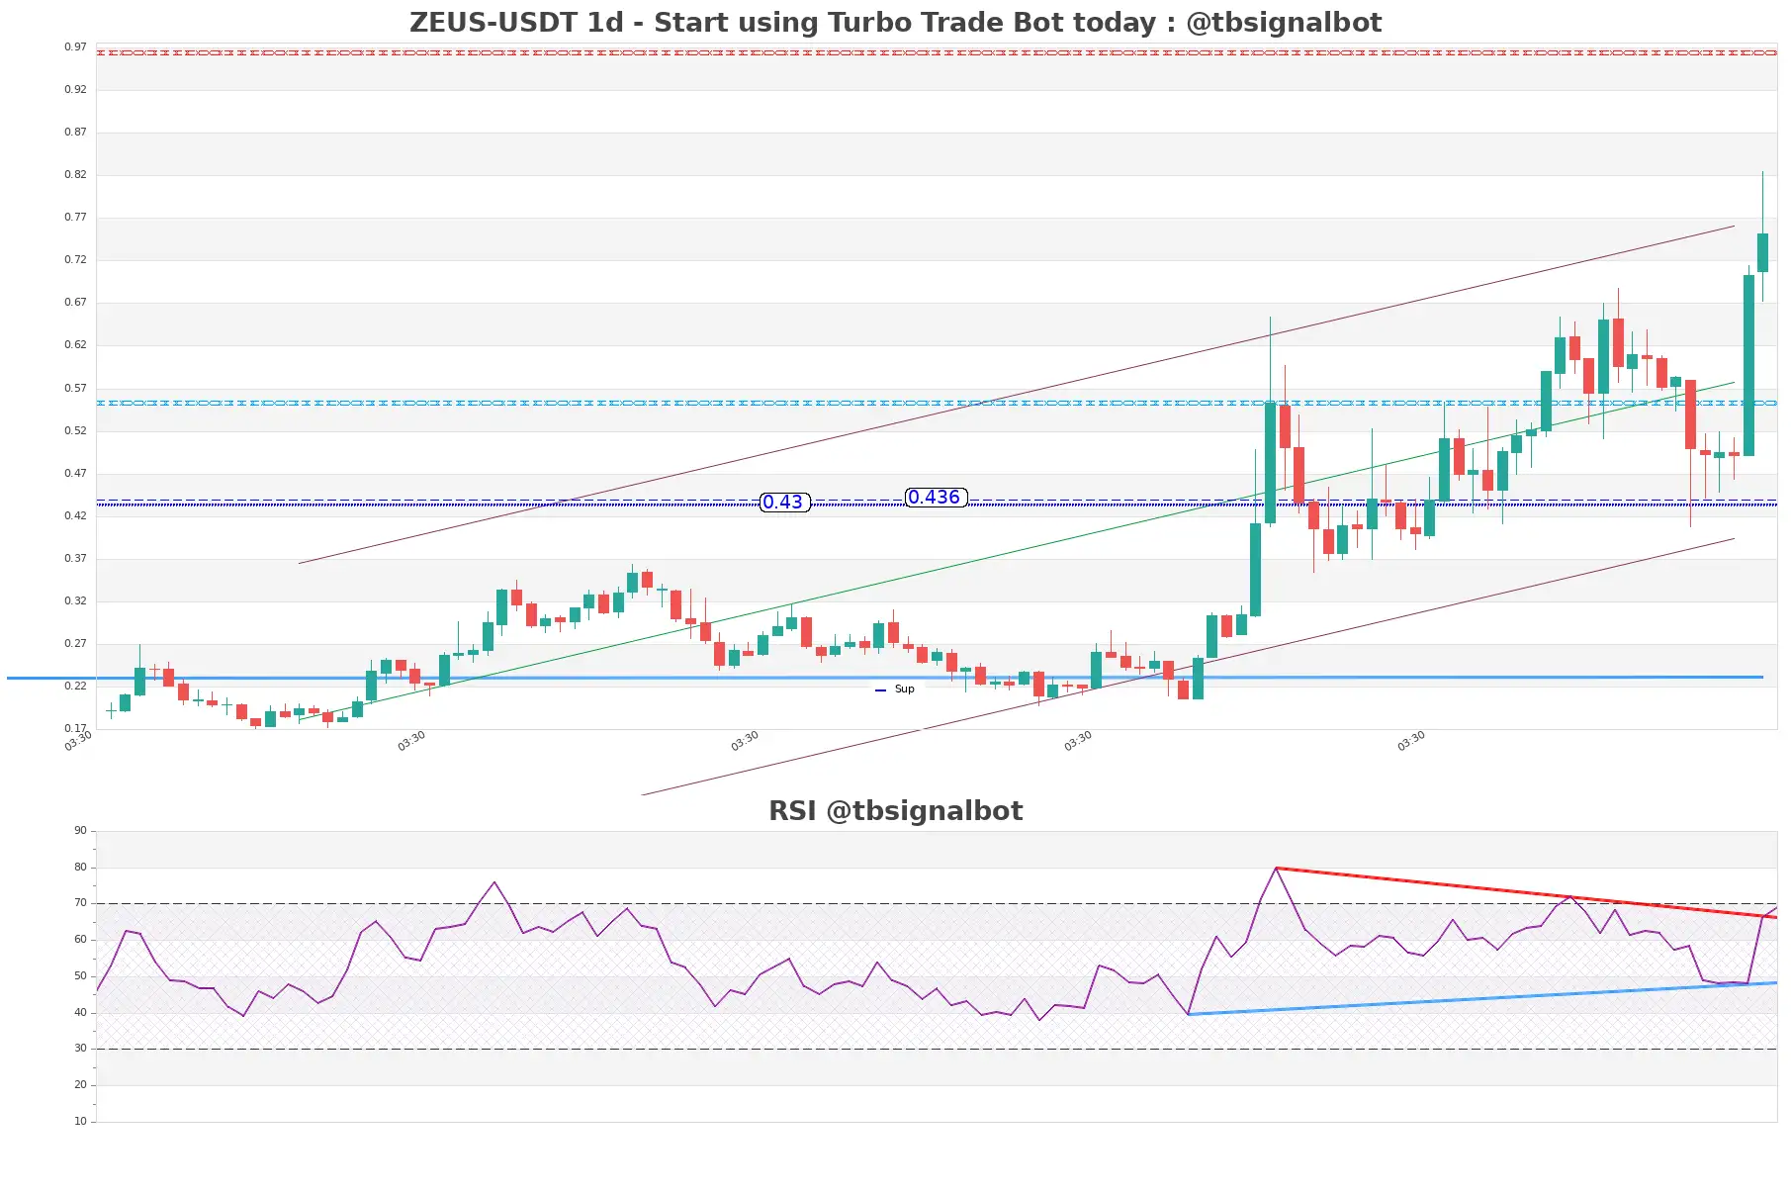Select the 0.77 price axis label
Image resolution: width=1791 pixels, height=1195 pixels.
click(x=75, y=218)
